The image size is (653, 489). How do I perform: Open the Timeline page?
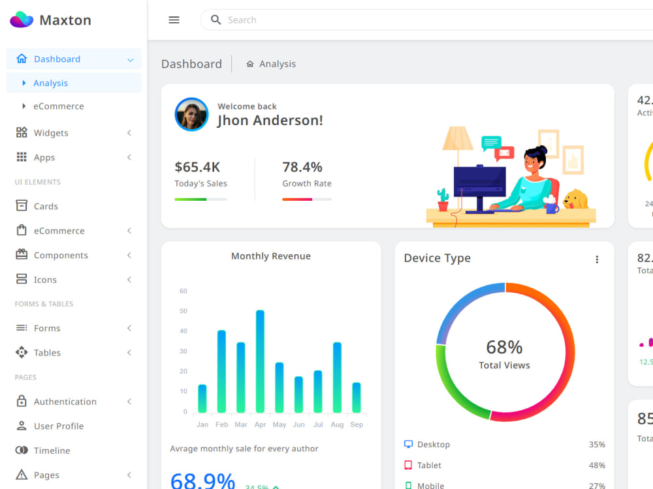coord(74,451)
